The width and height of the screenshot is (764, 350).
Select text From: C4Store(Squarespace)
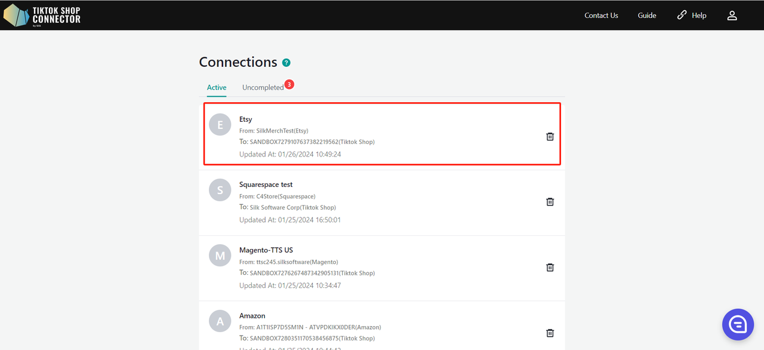tap(278, 197)
